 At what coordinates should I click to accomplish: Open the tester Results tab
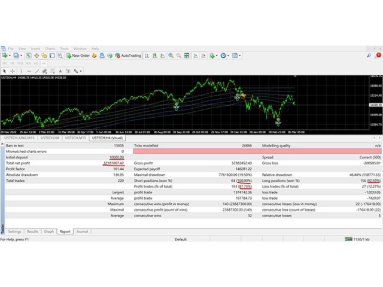click(x=32, y=231)
